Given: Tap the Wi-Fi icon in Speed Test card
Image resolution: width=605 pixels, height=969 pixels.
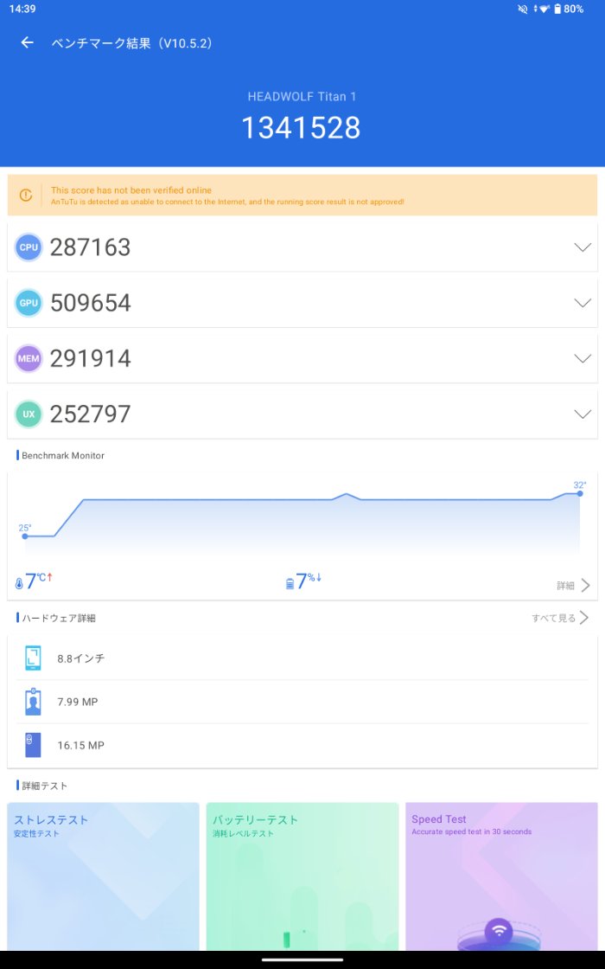Looking at the screenshot, I should (x=499, y=931).
